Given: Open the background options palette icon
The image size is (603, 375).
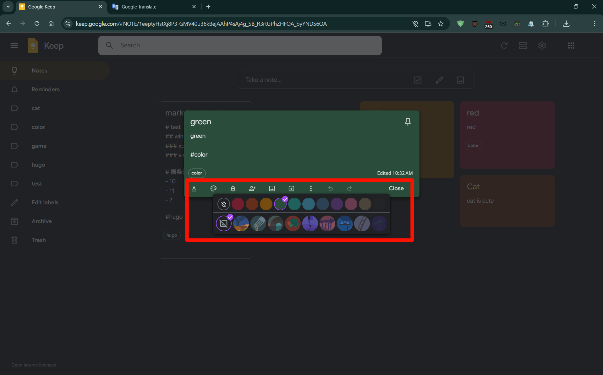Looking at the screenshot, I should pos(213,188).
